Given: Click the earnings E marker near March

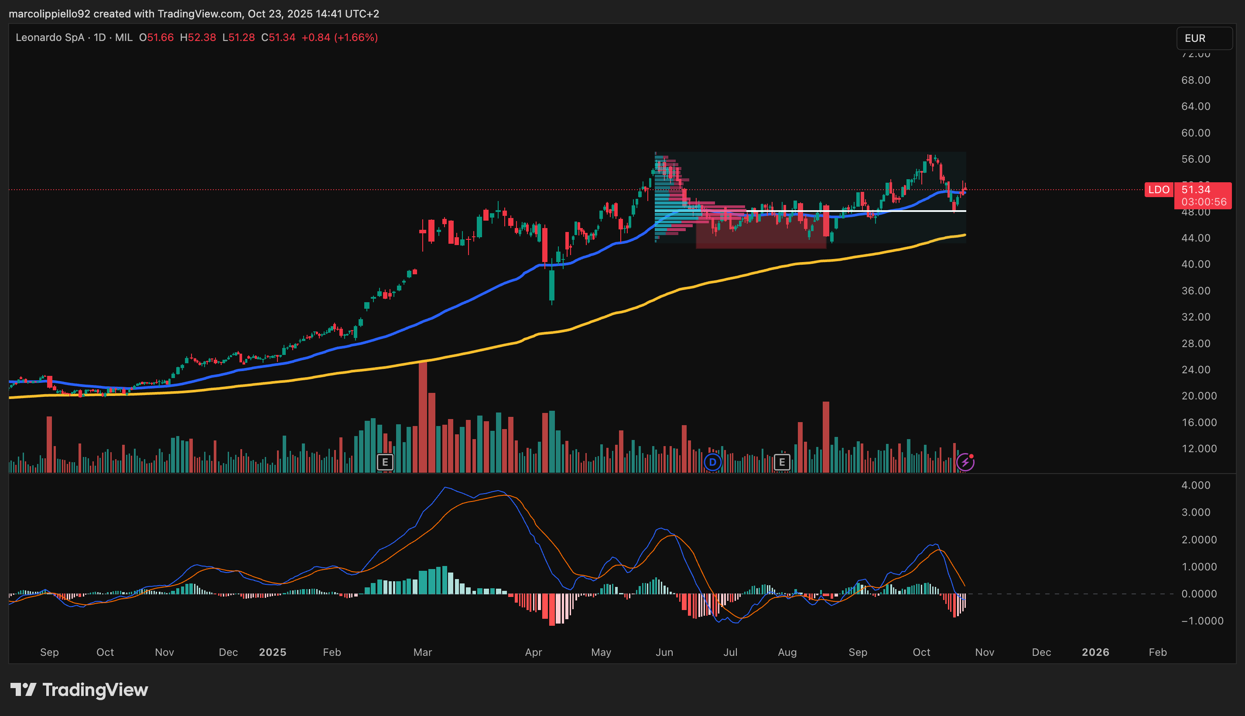Looking at the screenshot, I should tap(385, 462).
